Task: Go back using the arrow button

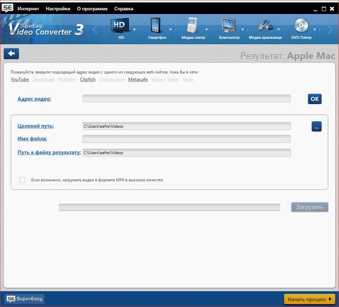Action: (11, 54)
